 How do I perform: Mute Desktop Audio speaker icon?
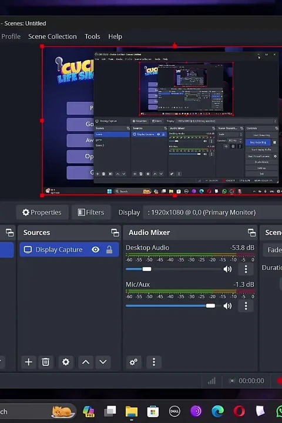[227, 269]
